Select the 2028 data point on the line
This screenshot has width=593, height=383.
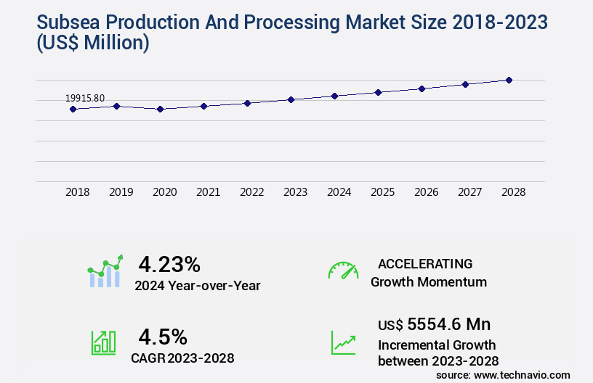pos(509,80)
